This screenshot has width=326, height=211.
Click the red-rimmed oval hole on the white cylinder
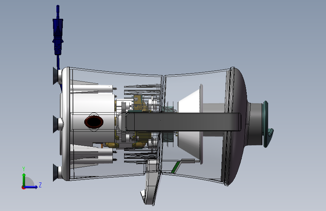click(94, 122)
